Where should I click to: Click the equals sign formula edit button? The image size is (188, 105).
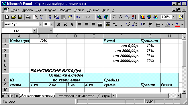click(51, 31)
